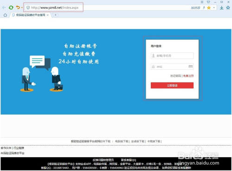Open a new tab with plus button

(x=55, y=15)
